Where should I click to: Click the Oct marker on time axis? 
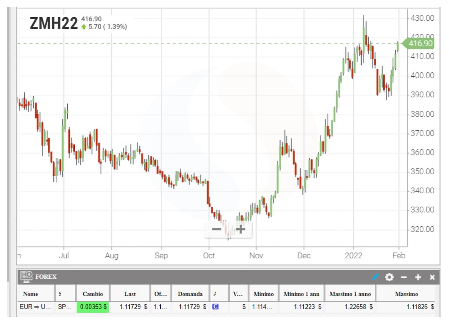coord(209,256)
